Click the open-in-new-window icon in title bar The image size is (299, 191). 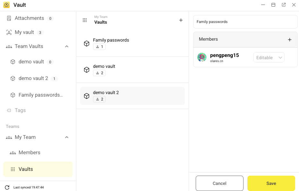click(x=284, y=5)
